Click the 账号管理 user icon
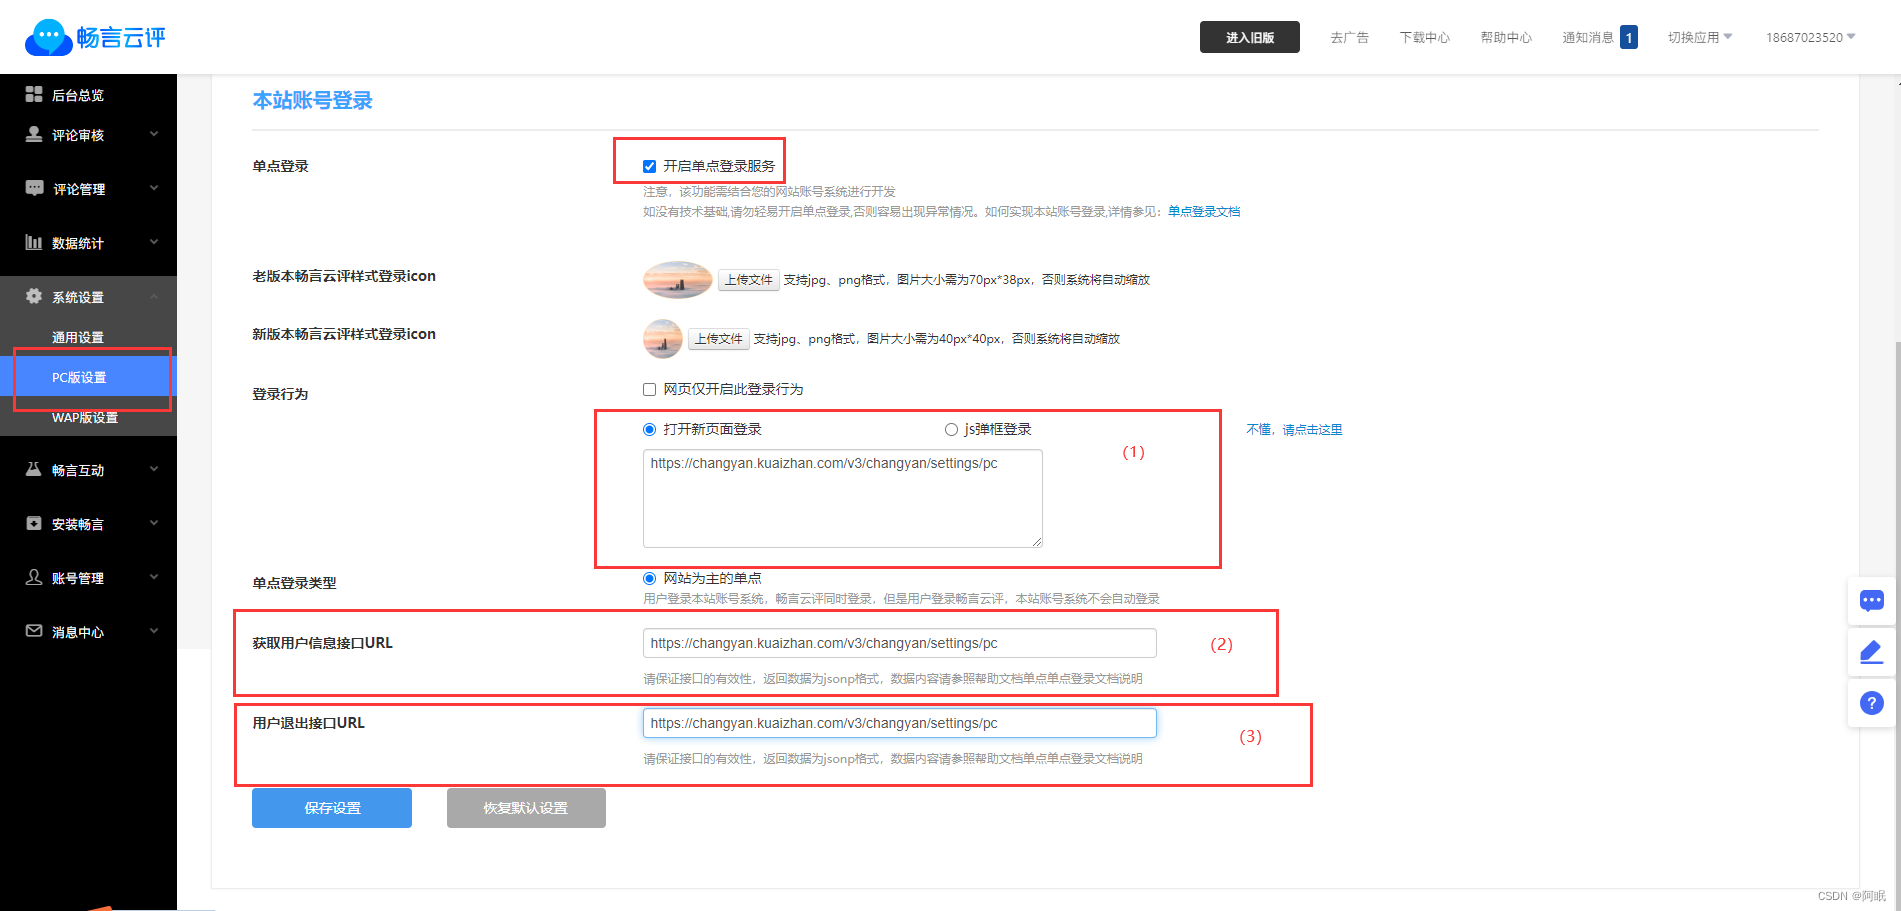The image size is (1901, 911). click(x=34, y=577)
